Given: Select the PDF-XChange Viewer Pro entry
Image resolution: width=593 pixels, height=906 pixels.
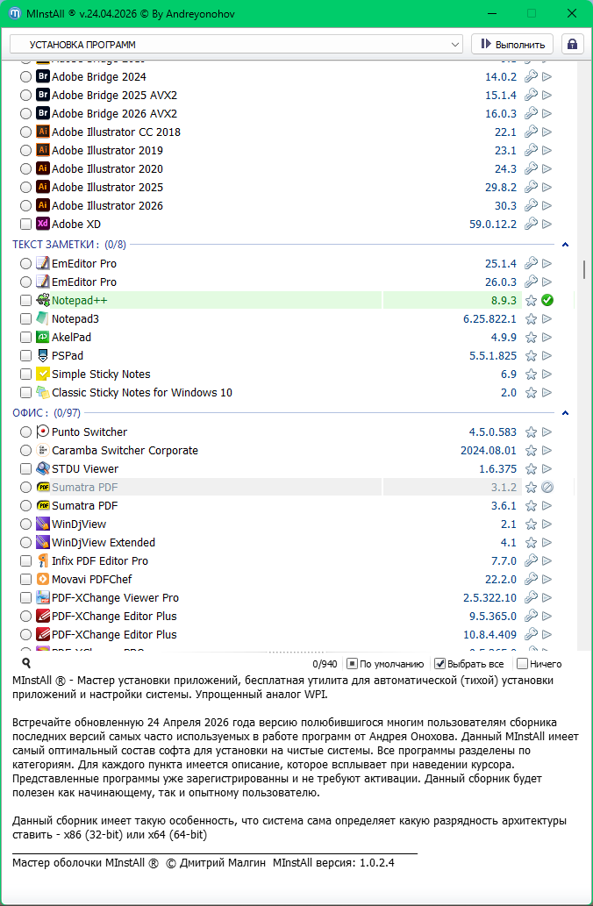Looking at the screenshot, I should point(115,598).
